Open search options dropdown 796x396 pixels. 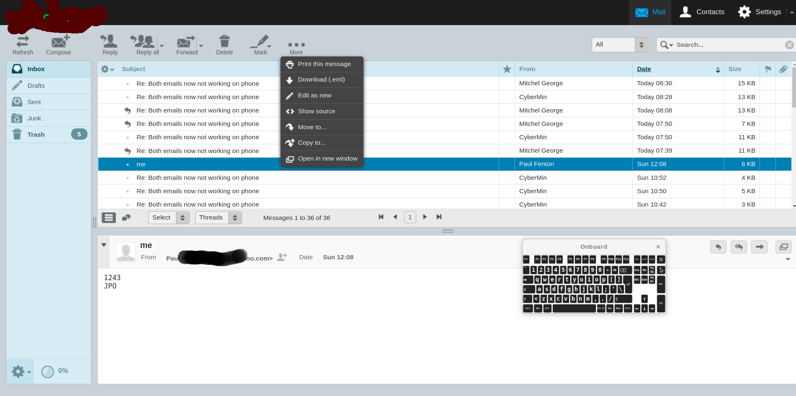tap(667, 45)
